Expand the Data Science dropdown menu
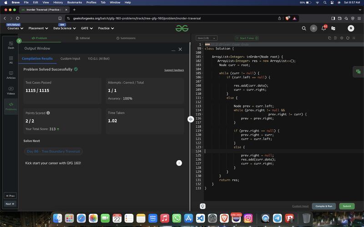Image resolution: width=364 pixels, height=227 pixels. point(64,28)
